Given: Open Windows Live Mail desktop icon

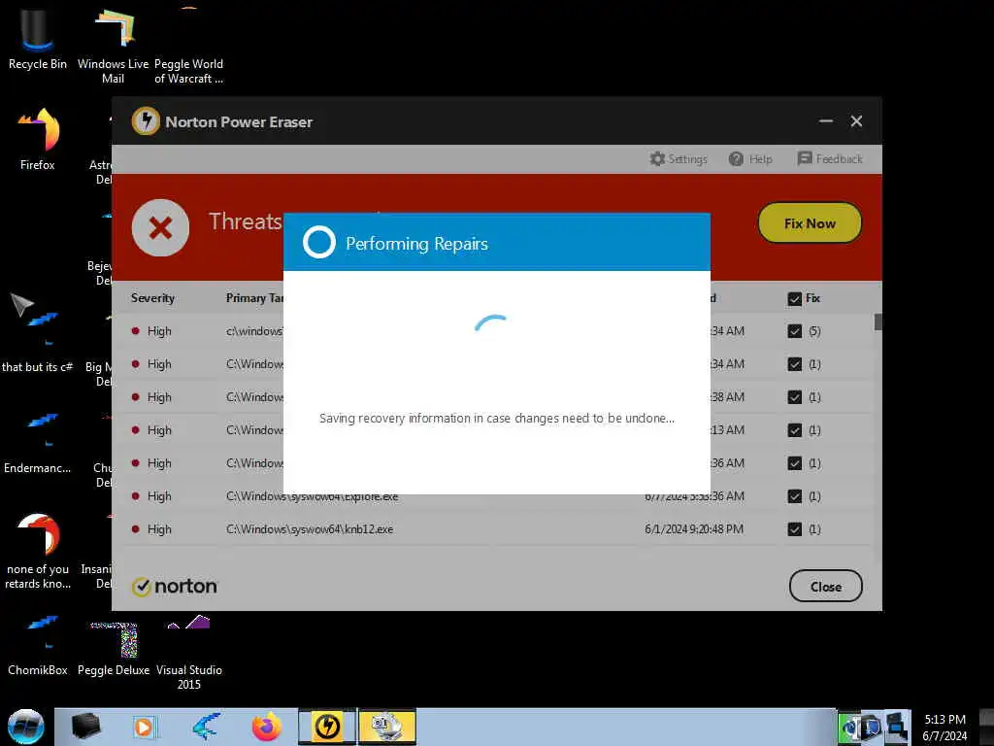Looking at the screenshot, I should coord(113,45).
